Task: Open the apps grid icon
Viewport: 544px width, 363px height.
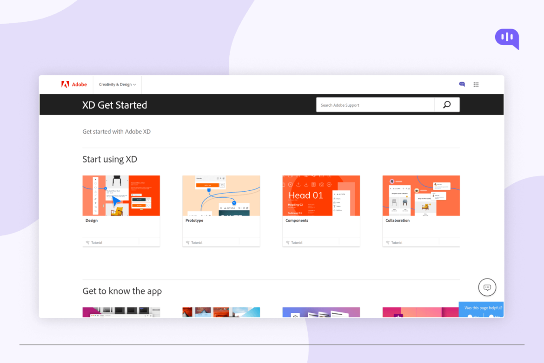Action: coord(476,84)
